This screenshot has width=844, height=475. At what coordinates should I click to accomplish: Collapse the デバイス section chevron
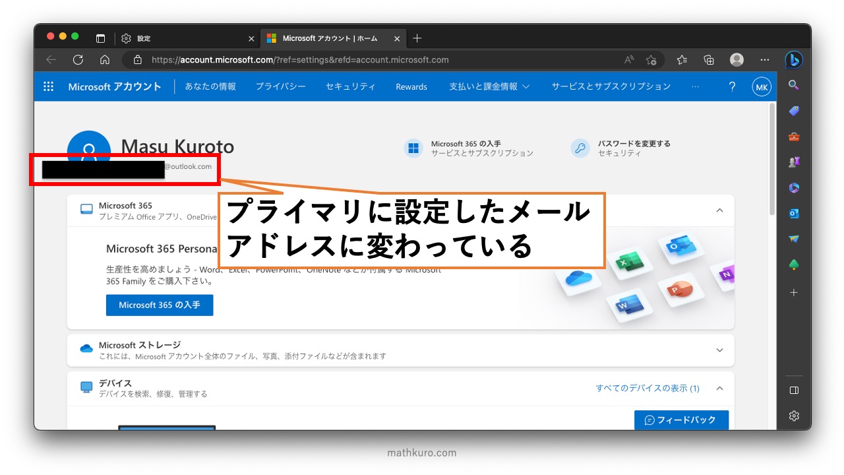point(719,388)
